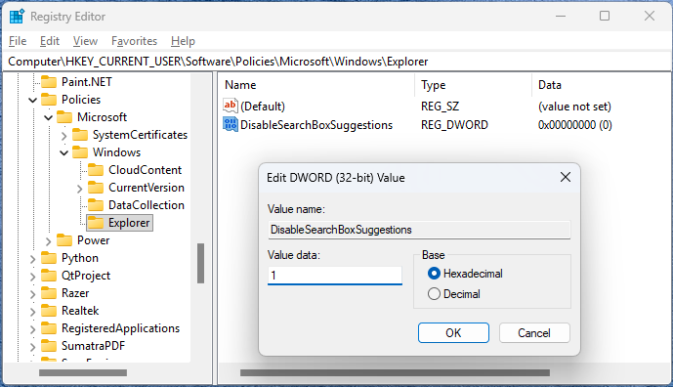This screenshot has width=673, height=387.
Task: Click the REG_DWORD type cell
Action: [454, 125]
